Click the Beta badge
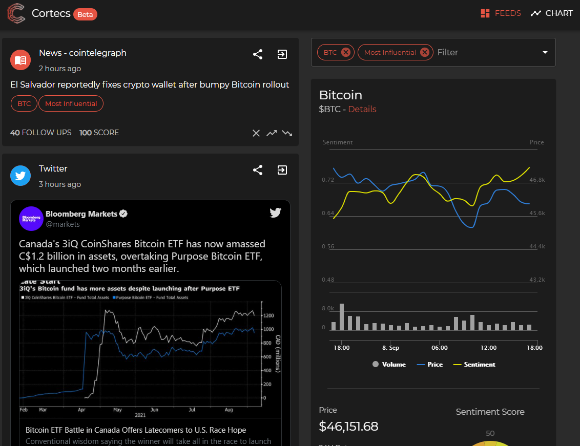Viewport: 580px width, 446px height. point(85,14)
